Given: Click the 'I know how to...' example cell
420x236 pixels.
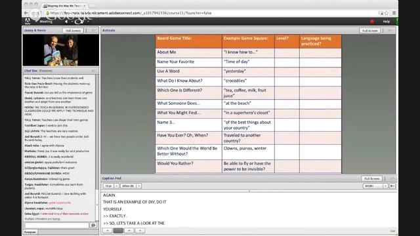Looking at the screenshot, I should point(248,52).
